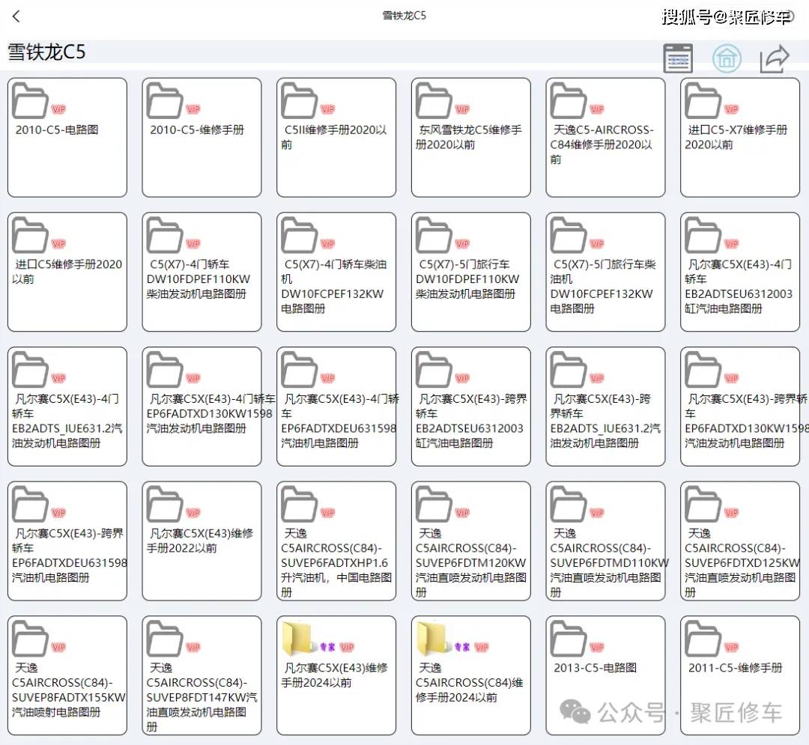Viewport: 809px width, 745px height.
Task: Open the 2010-C5-电路图 folder
Action: click(67, 138)
